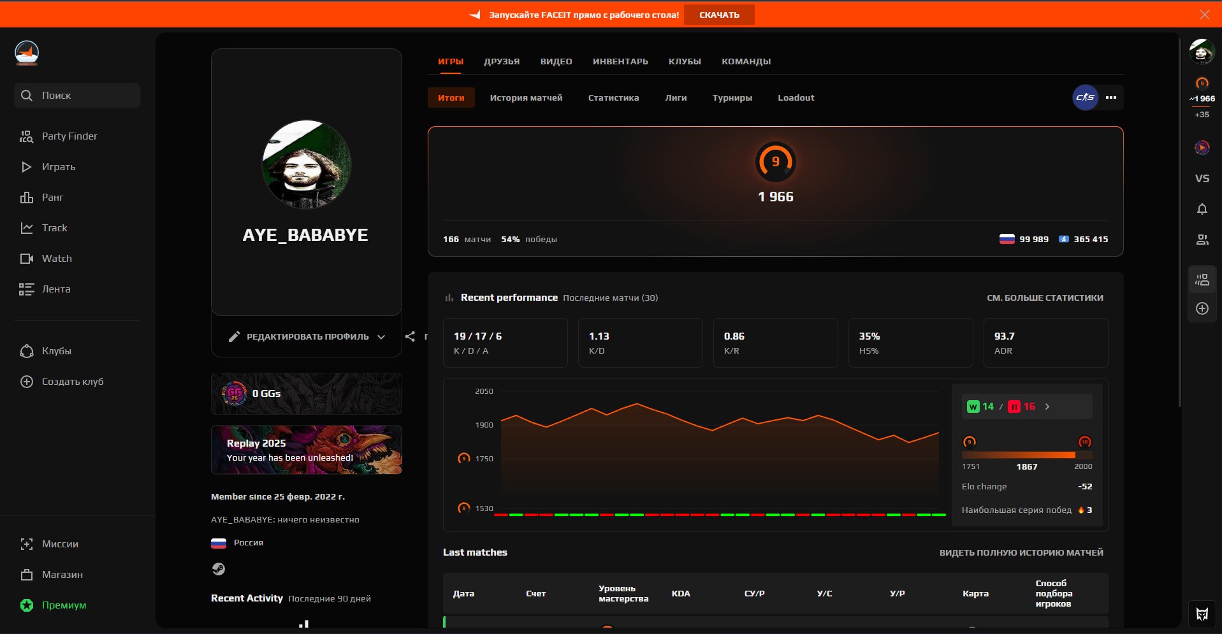
Task: Click the СКАЧАТЬ button in the banner
Action: click(719, 14)
